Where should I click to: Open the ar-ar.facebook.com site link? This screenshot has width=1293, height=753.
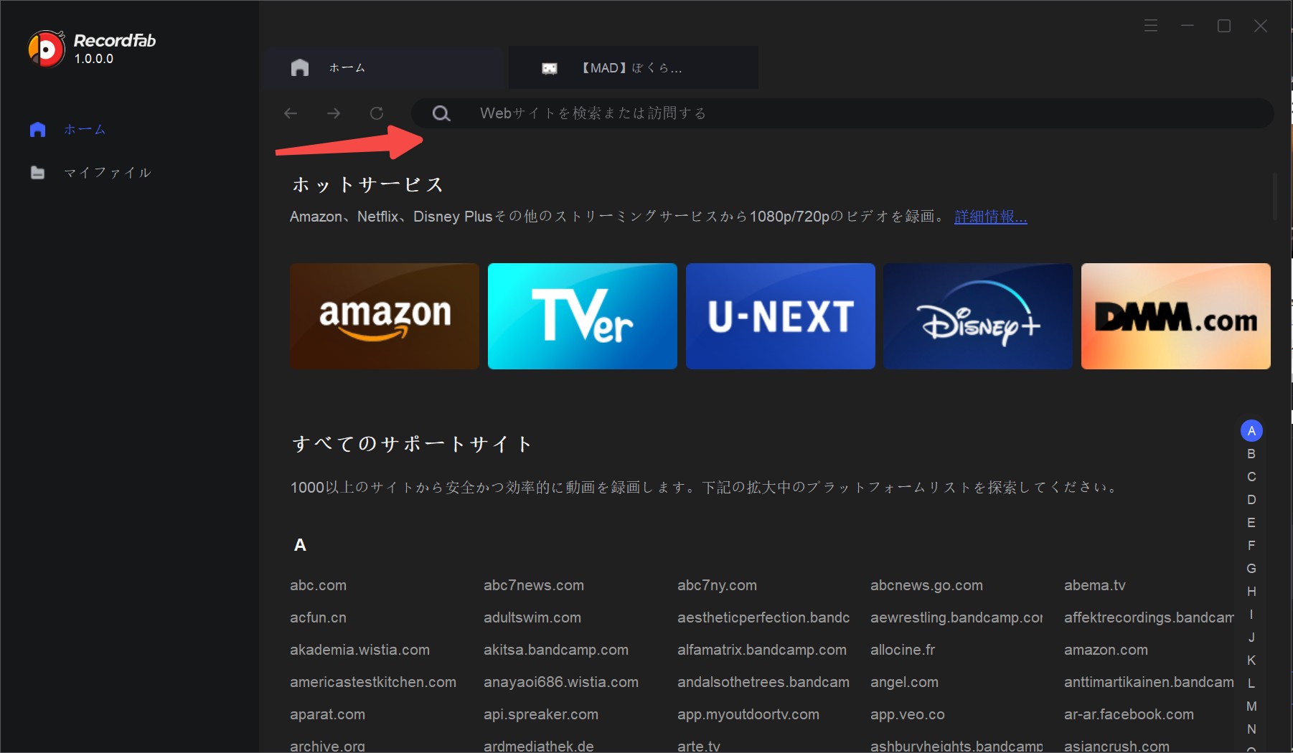pos(1129,714)
